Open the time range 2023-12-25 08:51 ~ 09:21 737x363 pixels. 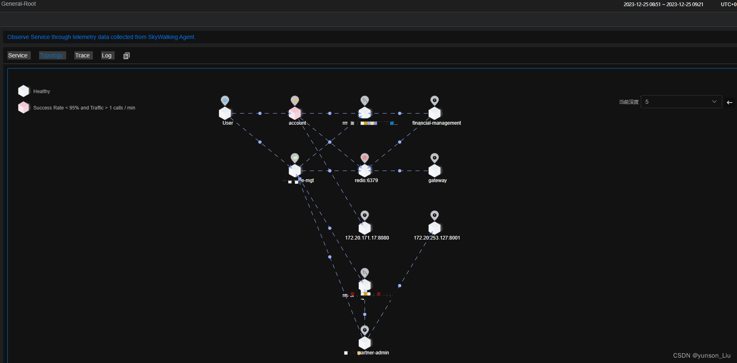[663, 5]
